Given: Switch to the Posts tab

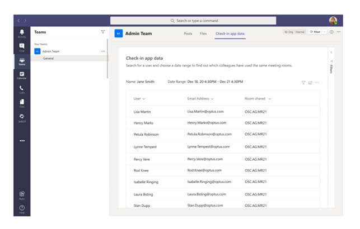Looking at the screenshot, I should click(188, 34).
